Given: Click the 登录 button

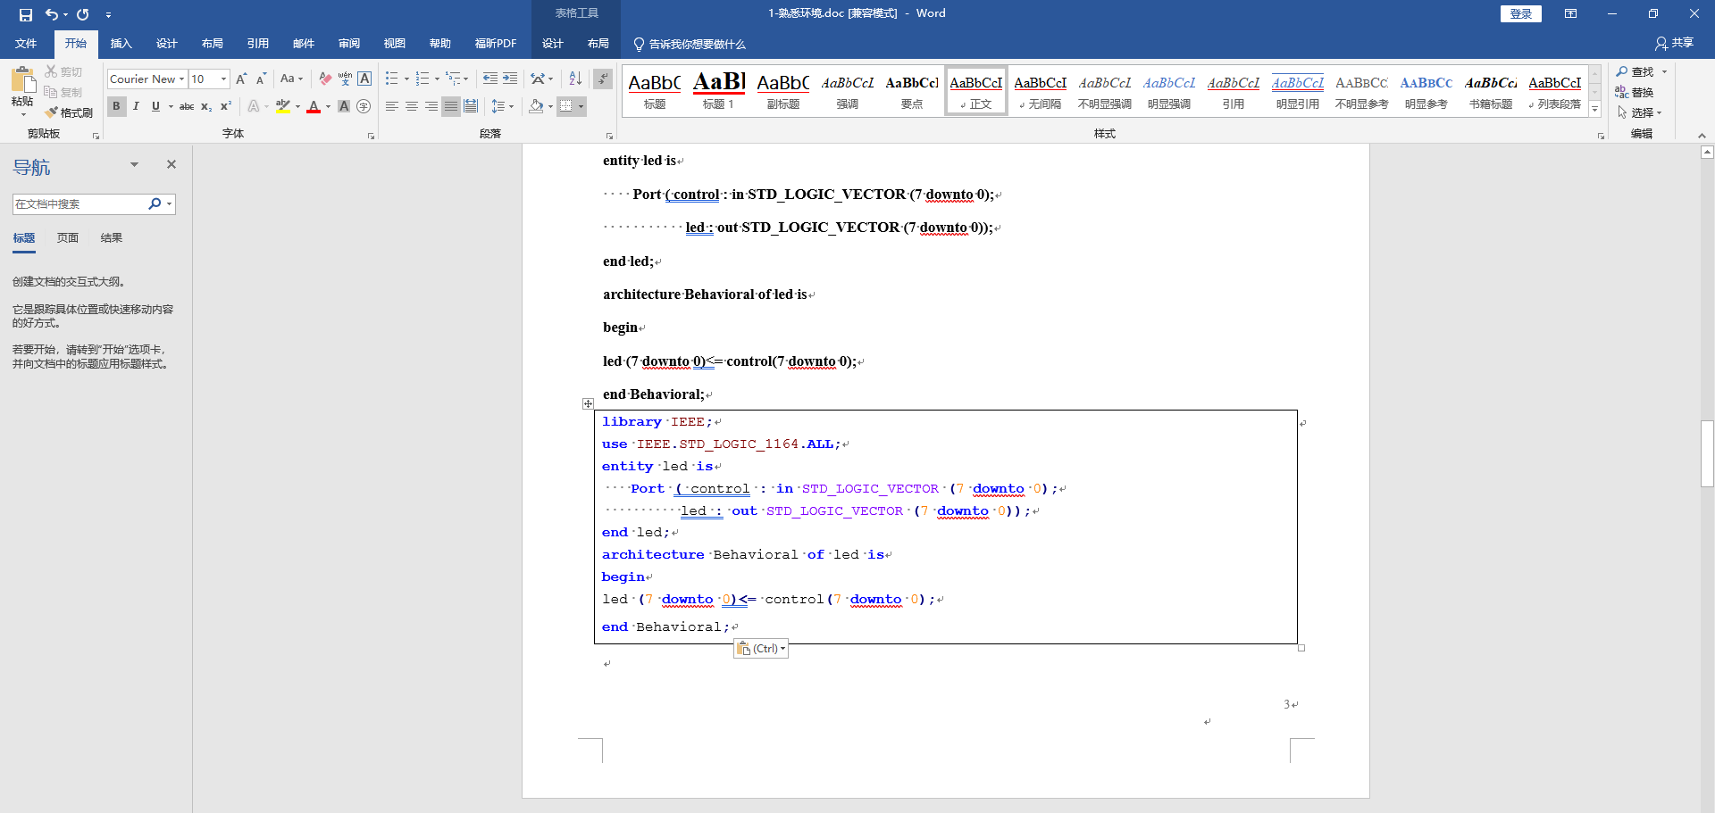Looking at the screenshot, I should (1520, 14).
